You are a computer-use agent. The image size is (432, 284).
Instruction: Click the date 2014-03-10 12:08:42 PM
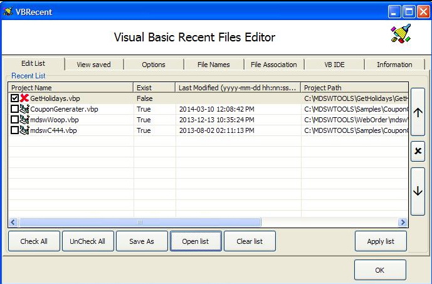tap(216, 109)
